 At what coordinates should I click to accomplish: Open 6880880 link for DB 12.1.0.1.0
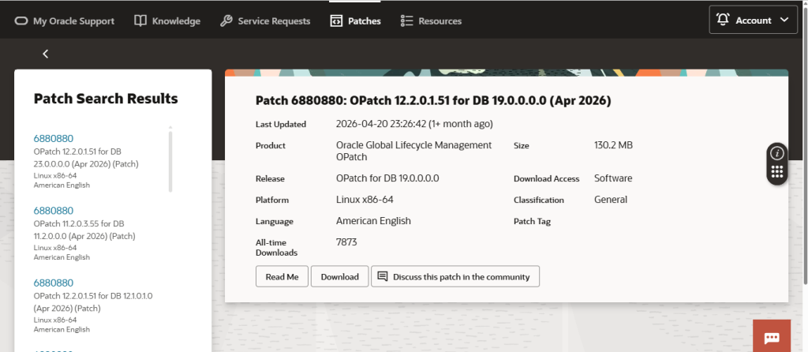tap(54, 283)
